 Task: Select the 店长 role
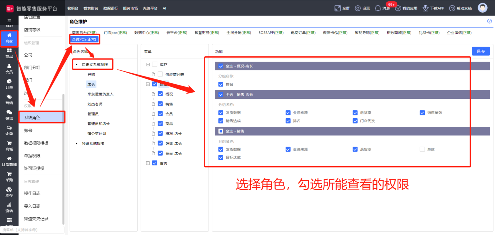click(91, 84)
